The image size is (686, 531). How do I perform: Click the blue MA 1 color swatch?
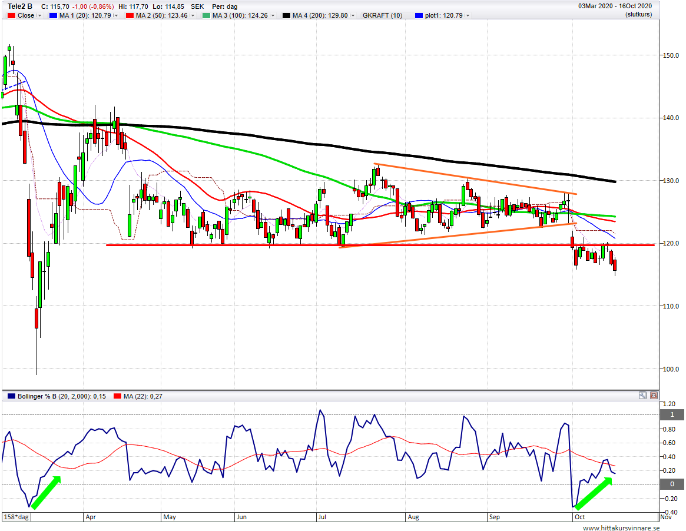coord(54,16)
